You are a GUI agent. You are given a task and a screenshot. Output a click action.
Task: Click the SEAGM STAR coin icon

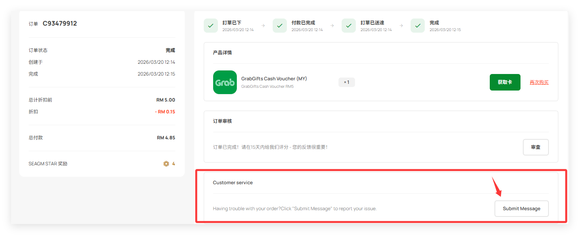click(x=166, y=164)
